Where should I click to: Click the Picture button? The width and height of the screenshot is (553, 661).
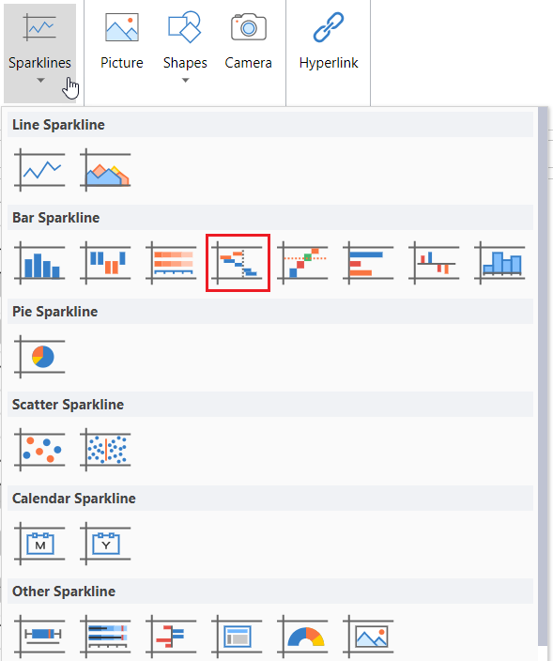tap(122, 41)
